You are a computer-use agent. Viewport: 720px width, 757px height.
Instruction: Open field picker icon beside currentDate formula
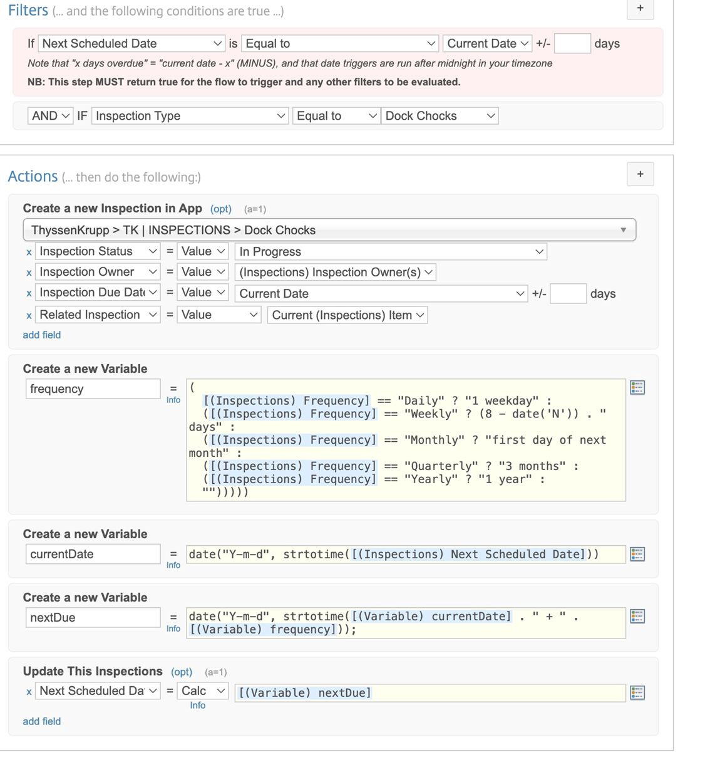click(x=637, y=554)
